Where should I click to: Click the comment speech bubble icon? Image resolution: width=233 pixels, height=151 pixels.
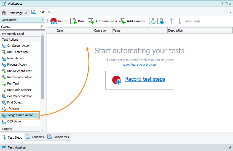(152, 21)
